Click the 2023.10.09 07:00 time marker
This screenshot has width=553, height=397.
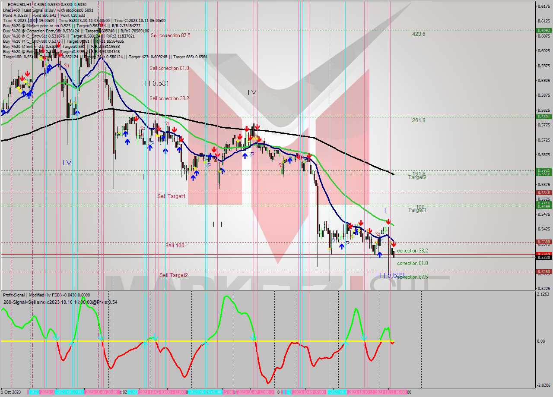pyautogui.click(x=308, y=392)
